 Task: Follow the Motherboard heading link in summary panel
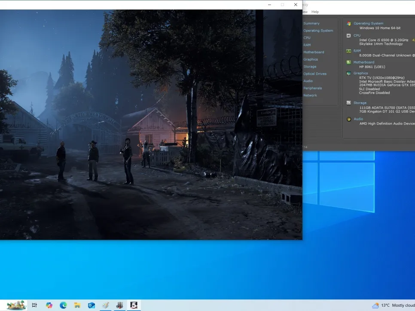point(363,62)
